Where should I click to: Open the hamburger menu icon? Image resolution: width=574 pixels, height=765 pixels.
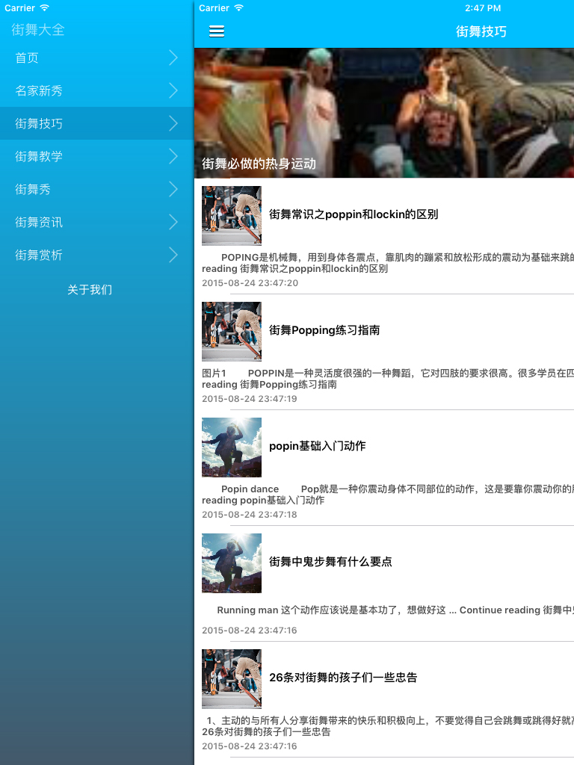[x=217, y=31]
